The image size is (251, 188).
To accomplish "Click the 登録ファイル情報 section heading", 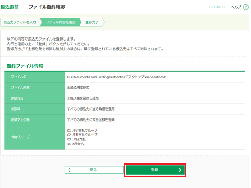I will (25, 66).
